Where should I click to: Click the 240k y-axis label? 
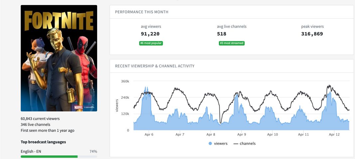coord(125,98)
